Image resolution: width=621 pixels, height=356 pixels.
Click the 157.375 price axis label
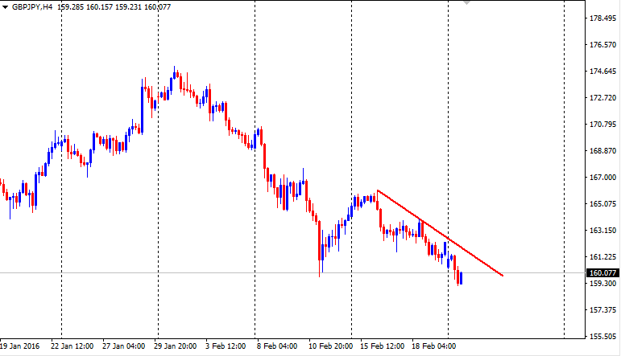click(x=602, y=309)
